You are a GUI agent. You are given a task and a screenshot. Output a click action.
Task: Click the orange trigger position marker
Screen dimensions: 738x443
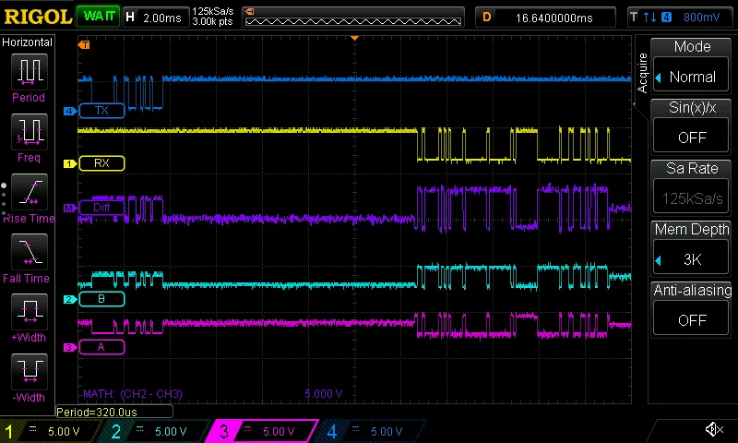[x=355, y=38]
